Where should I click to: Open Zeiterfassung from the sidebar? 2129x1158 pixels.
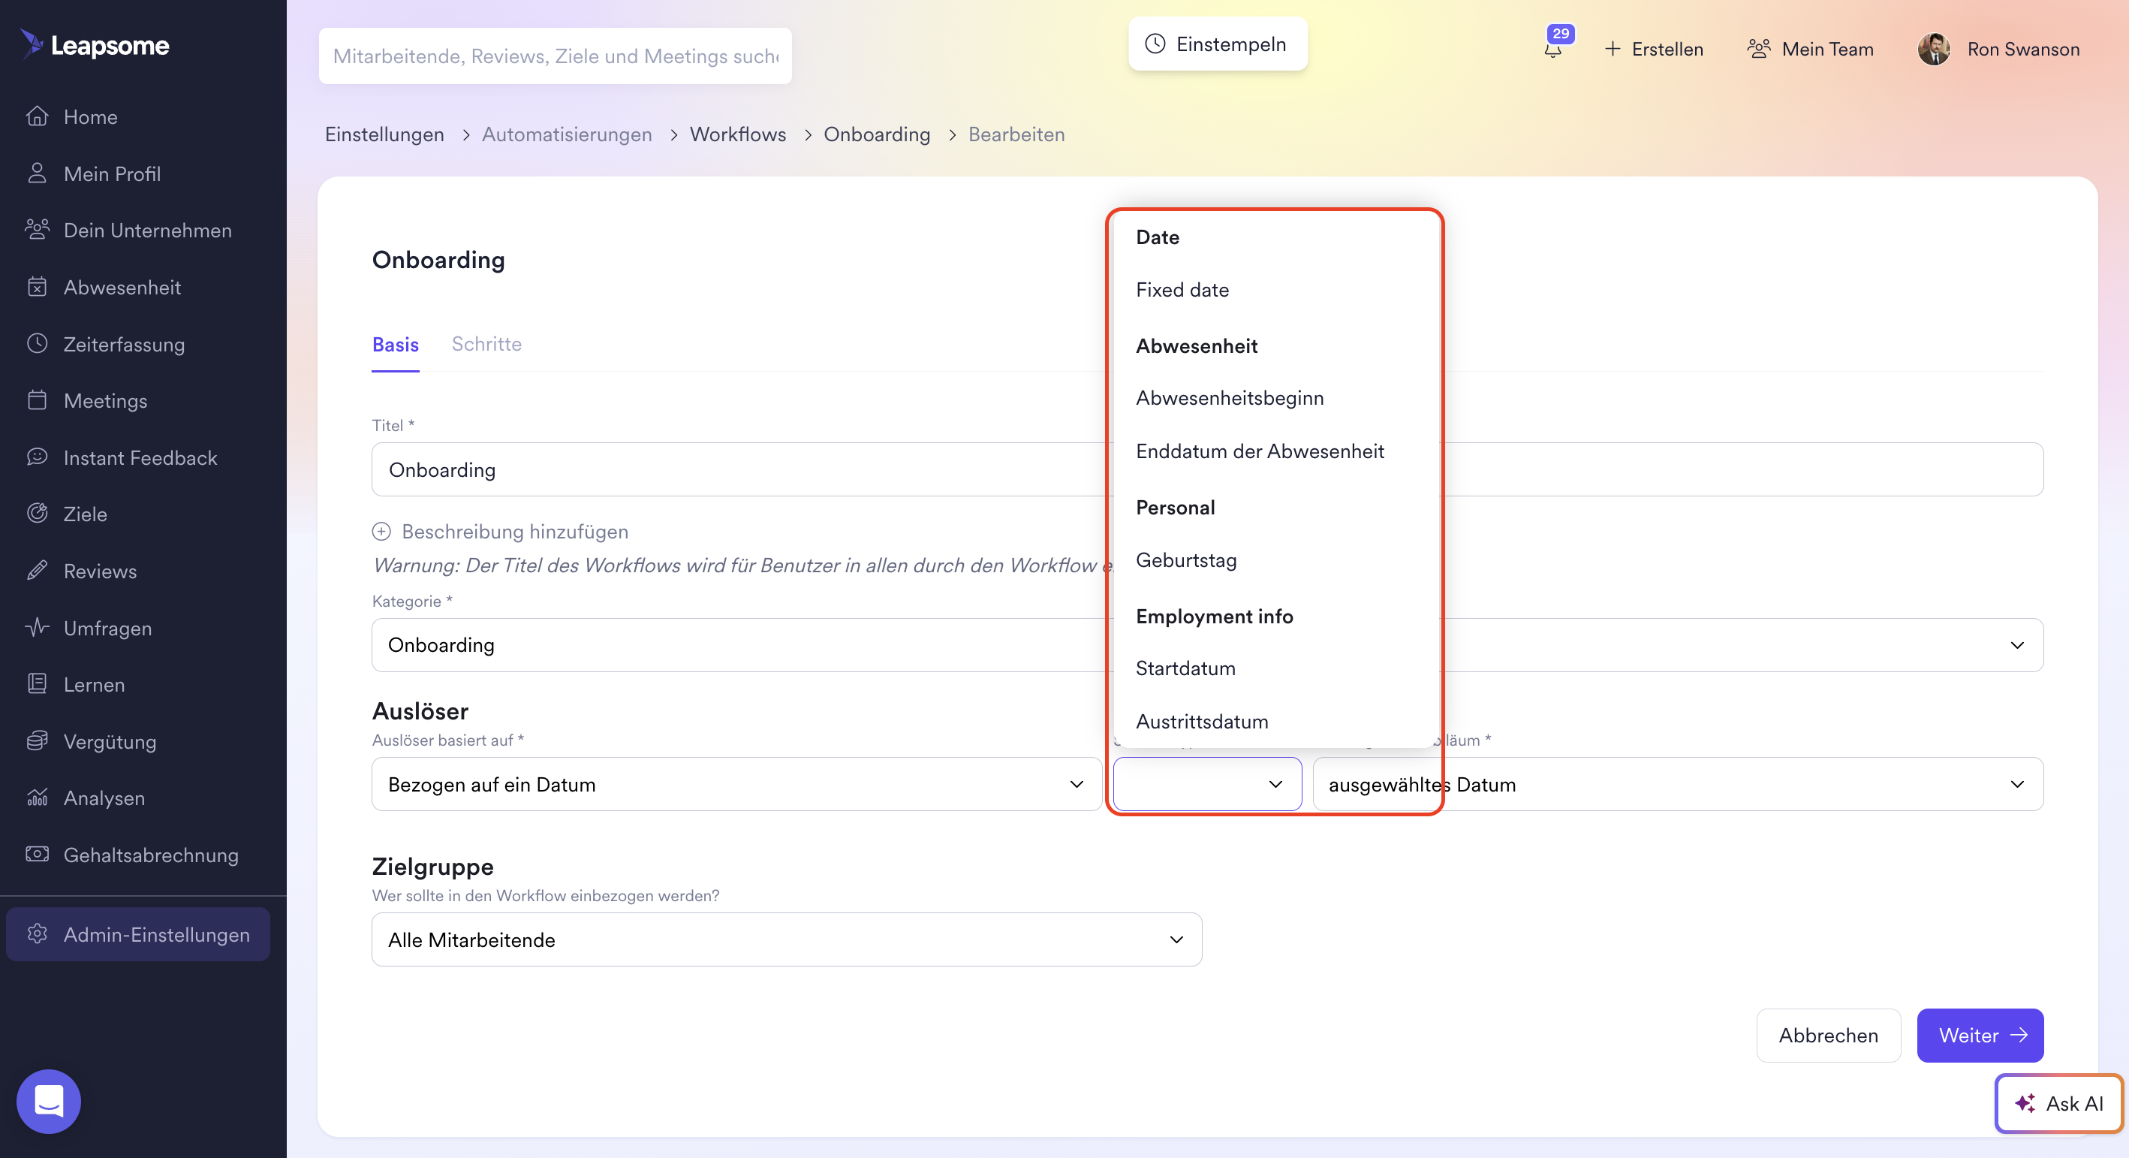pyautogui.click(x=124, y=344)
